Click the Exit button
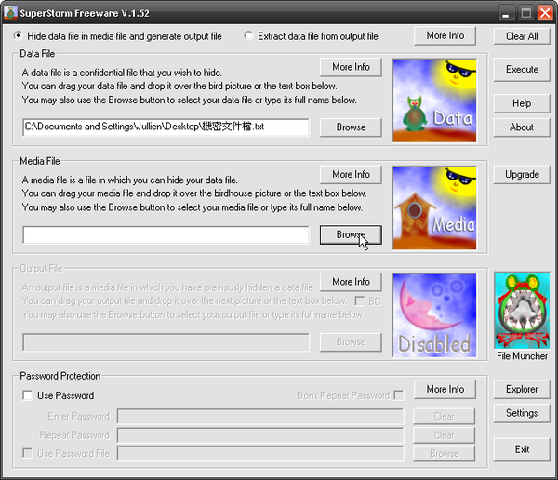Viewport: 558px width, 480px height. tap(522, 449)
